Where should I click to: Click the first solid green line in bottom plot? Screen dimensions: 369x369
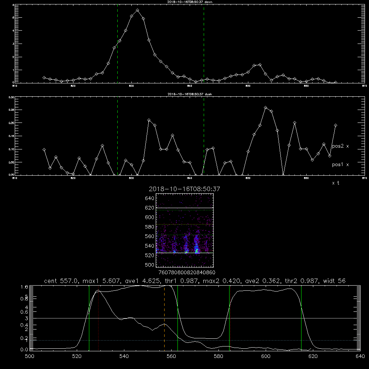(x=89, y=318)
